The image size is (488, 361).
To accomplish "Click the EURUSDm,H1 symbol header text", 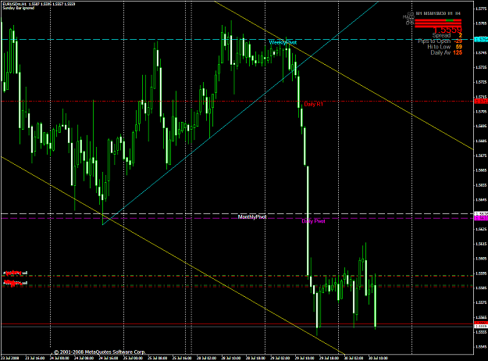I will (14, 4).
